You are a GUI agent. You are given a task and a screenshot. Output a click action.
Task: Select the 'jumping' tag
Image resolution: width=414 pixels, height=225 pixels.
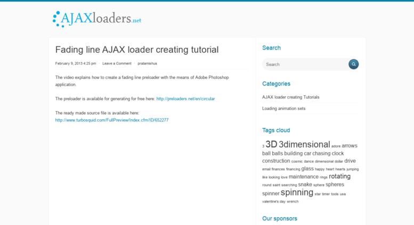click(353, 169)
